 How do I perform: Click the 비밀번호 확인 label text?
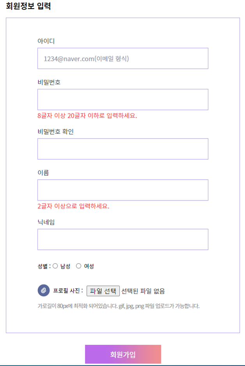click(x=55, y=132)
